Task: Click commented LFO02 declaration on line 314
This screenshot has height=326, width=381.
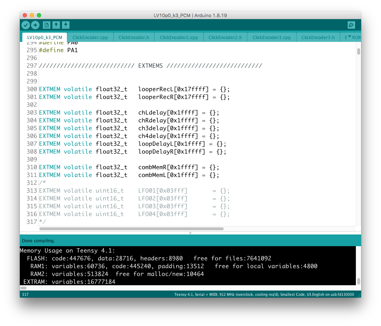Action: (134, 198)
